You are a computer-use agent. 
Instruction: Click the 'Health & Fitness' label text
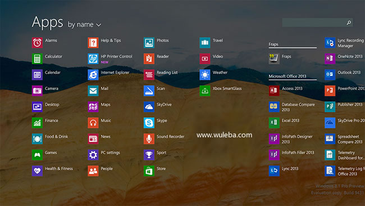tap(59, 168)
